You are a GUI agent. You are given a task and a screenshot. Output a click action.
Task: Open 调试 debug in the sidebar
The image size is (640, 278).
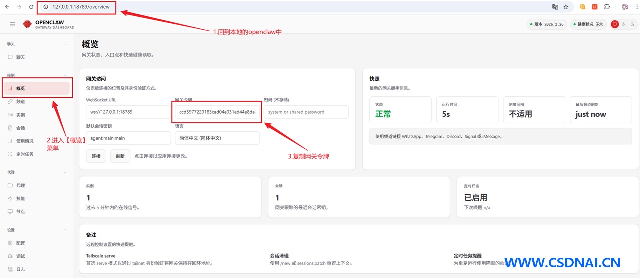[x=37, y=256]
